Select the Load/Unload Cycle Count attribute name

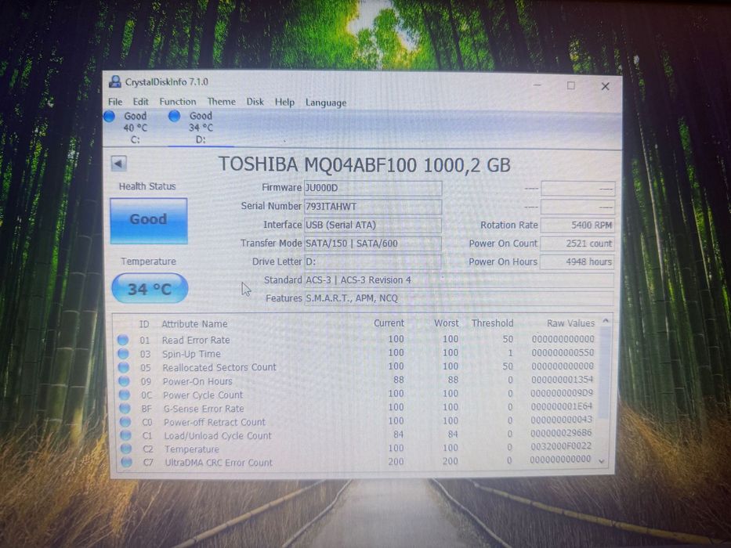click(218, 436)
